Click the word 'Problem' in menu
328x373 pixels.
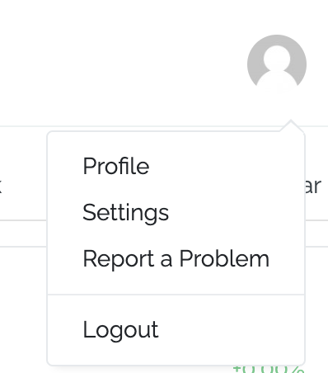pyautogui.click(x=224, y=258)
